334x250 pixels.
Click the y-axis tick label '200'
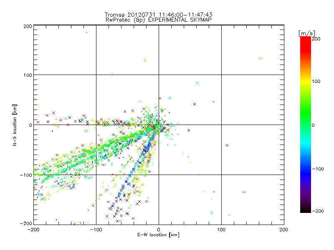[28, 26]
